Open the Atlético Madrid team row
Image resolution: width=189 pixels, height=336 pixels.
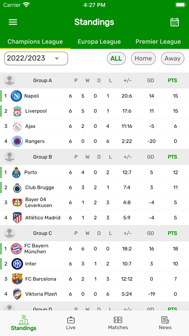pyautogui.click(x=94, y=218)
